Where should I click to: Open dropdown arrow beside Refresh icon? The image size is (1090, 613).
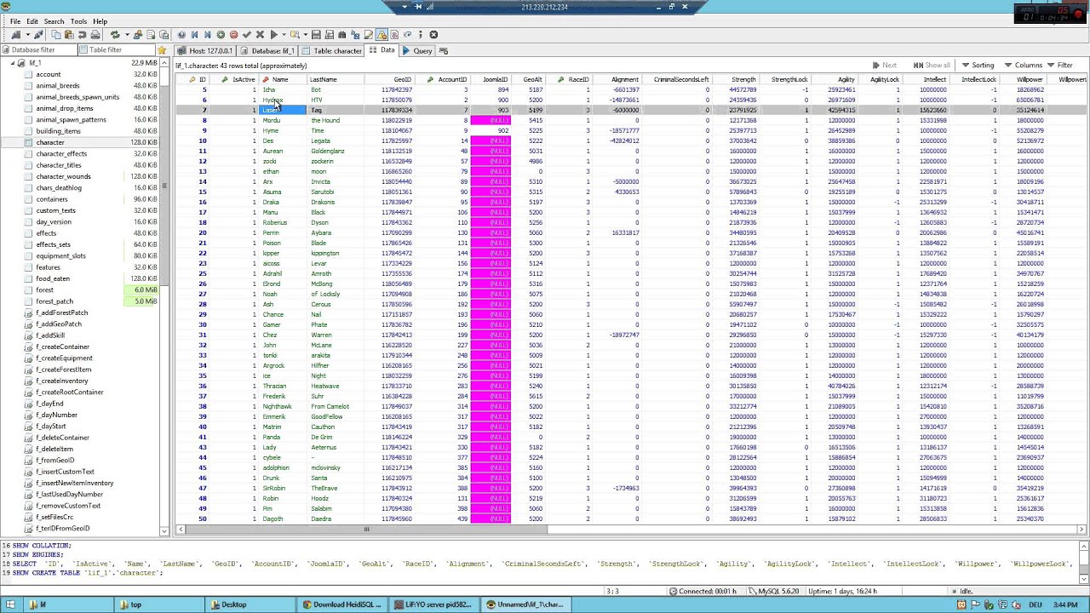tap(127, 35)
